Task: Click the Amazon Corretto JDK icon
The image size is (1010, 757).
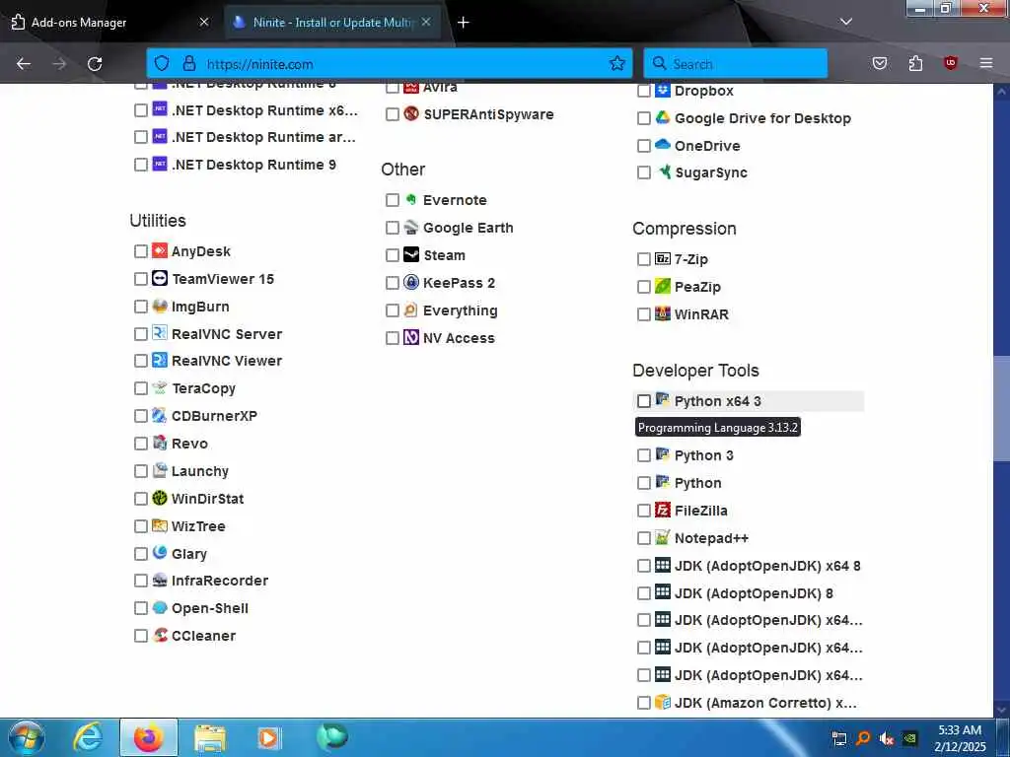Action: click(663, 702)
